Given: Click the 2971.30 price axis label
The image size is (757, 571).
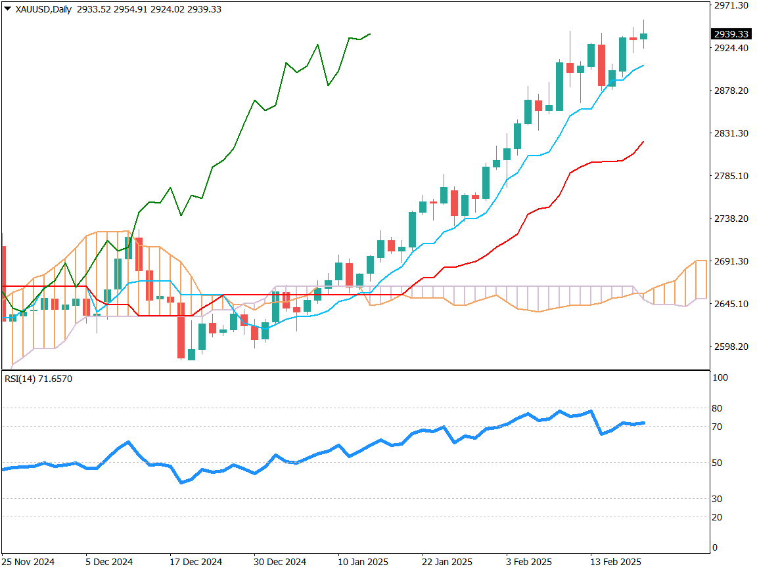Looking at the screenshot, I should (x=731, y=5).
